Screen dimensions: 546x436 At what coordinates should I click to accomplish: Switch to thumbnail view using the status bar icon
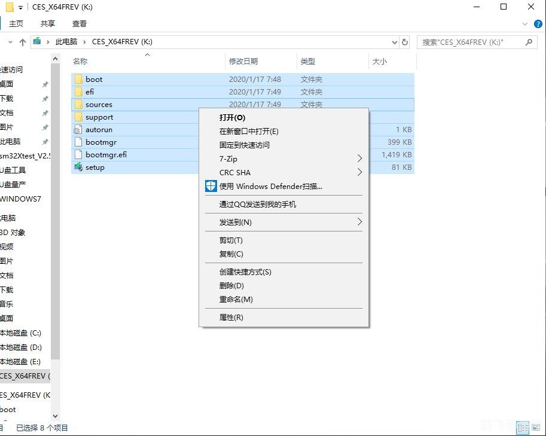click(x=536, y=428)
